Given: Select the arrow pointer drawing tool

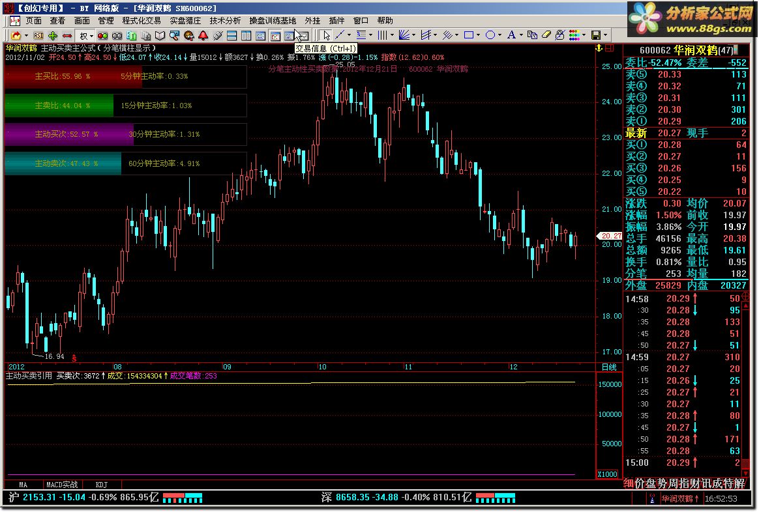Looking at the screenshot, I should pos(327,35).
